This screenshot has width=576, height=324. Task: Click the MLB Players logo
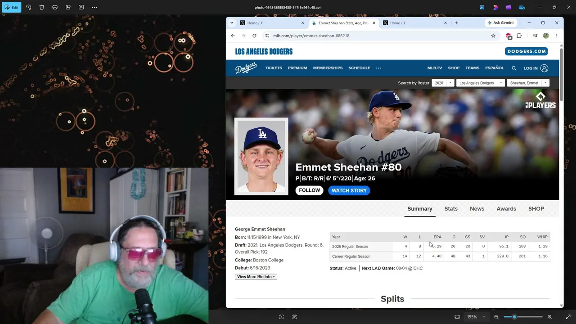(x=540, y=100)
